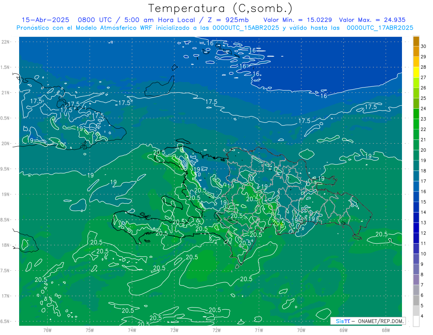Click the '22' label on color scale
The width and height of the screenshot is (433, 335).
click(423, 129)
